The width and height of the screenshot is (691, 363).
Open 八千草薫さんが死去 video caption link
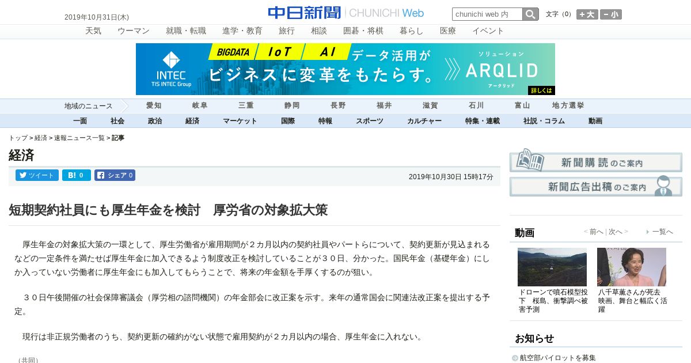pos(633,300)
